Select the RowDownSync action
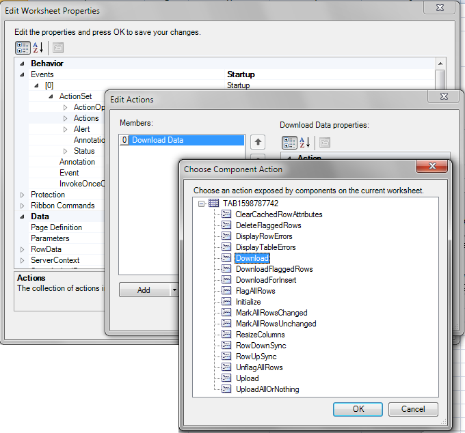 click(x=261, y=346)
